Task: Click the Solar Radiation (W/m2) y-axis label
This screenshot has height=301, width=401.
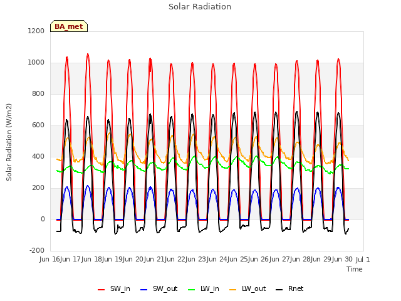Action: pos(9,142)
